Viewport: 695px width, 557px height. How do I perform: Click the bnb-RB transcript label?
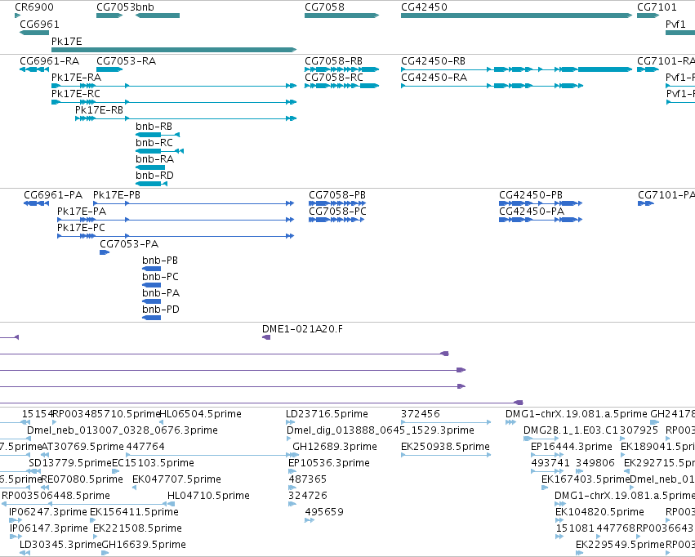[154, 127]
